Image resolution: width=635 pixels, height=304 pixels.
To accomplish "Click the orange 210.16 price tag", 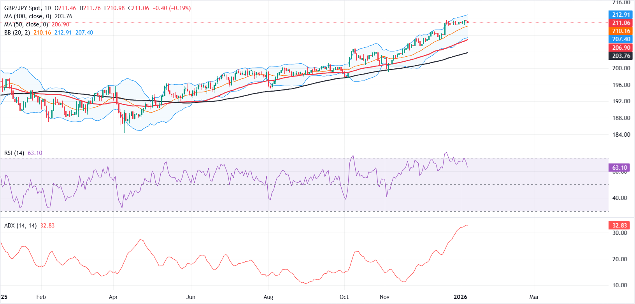I will click(x=621, y=31).
